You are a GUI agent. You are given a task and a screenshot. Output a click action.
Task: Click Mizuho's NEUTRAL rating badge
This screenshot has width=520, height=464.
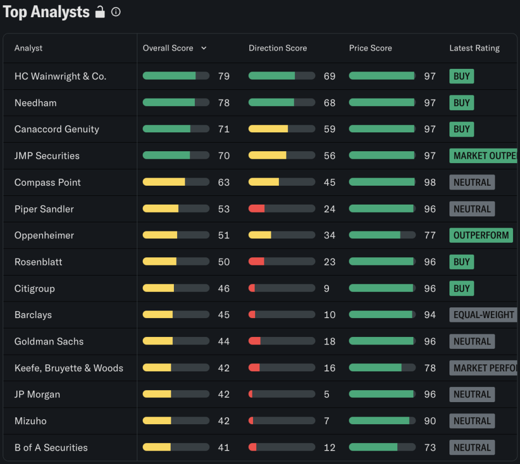tap(472, 421)
